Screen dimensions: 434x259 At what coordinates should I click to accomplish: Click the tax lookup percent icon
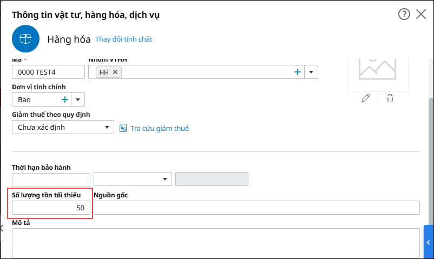tap(123, 128)
